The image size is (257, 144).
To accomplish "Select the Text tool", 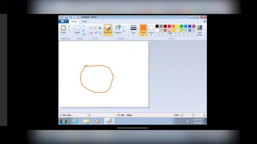I will point(100,28).
